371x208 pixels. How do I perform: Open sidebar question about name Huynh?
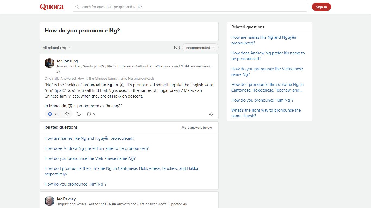pos(266,113)
